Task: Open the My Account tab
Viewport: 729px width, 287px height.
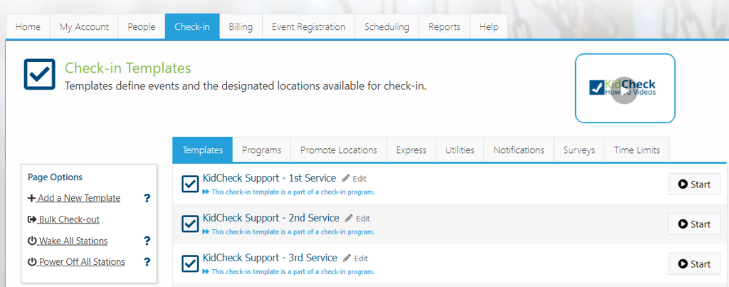Action: (84, 27)
